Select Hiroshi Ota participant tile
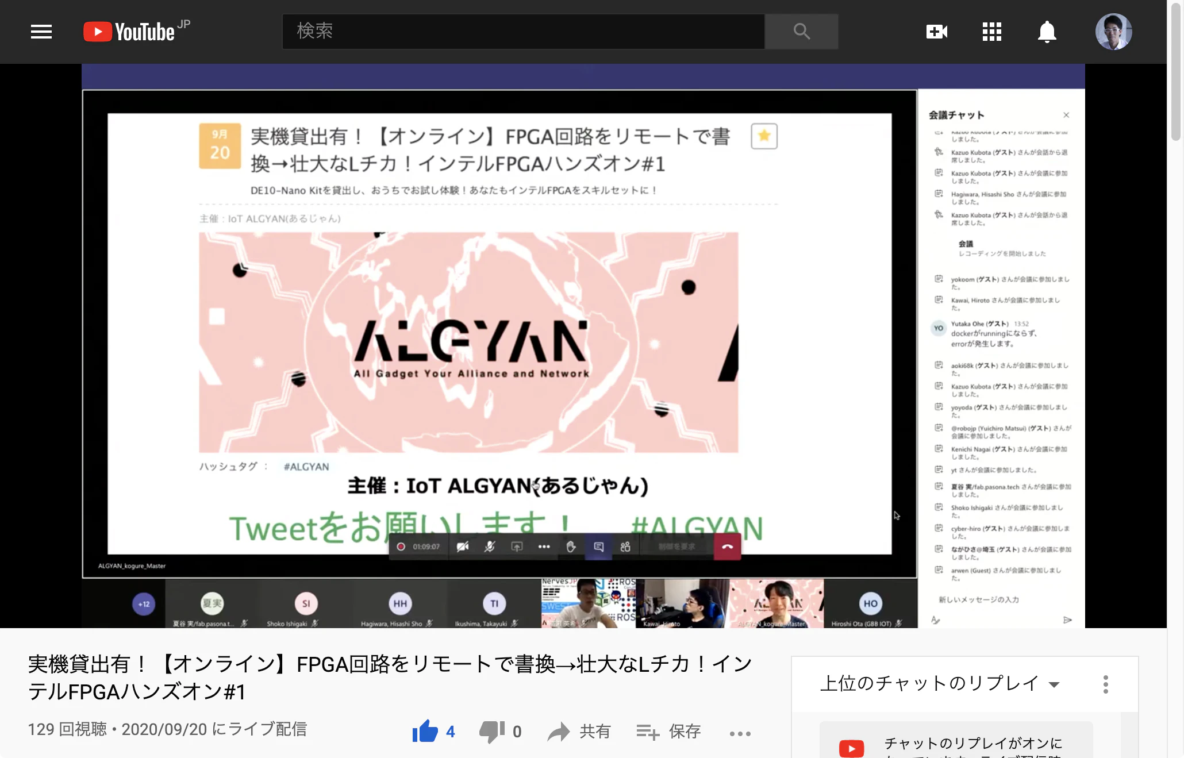This screenshot has height=758, width=1184. pos(870,604)
